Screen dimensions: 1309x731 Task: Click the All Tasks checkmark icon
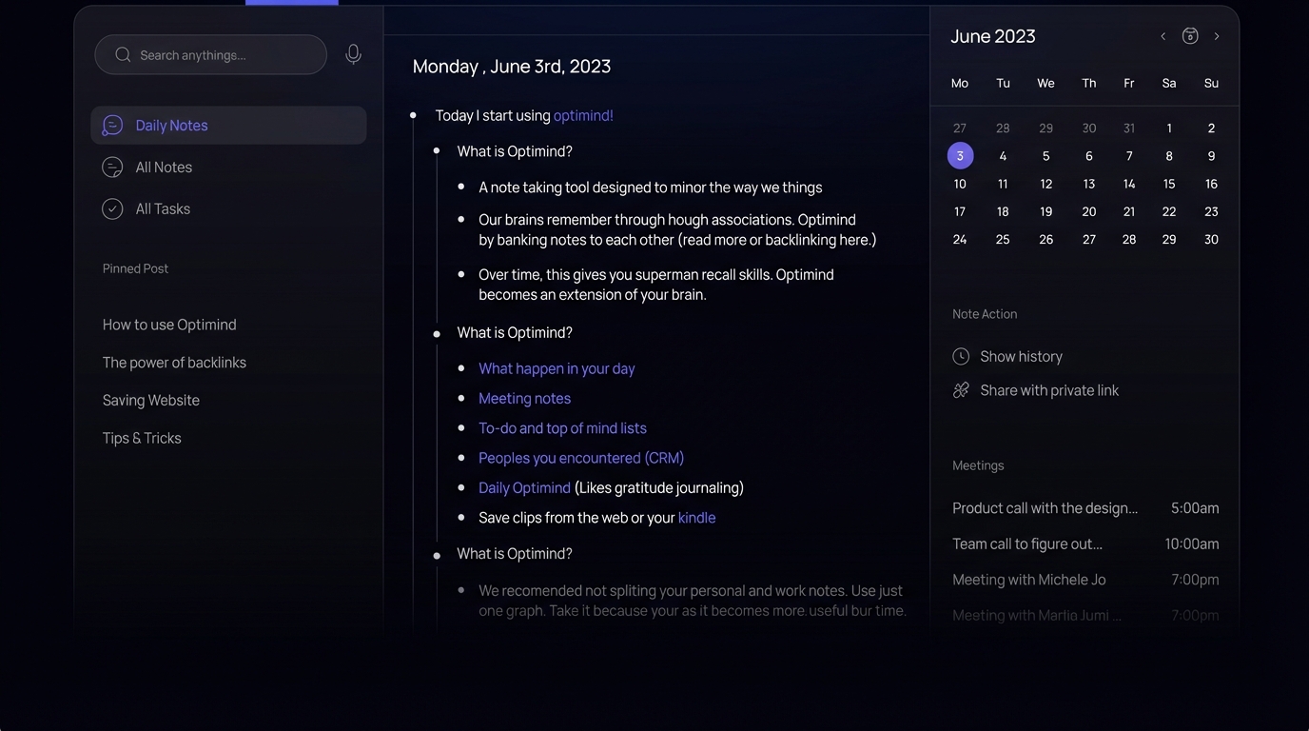pyautogui.click(x=112, y=209)
